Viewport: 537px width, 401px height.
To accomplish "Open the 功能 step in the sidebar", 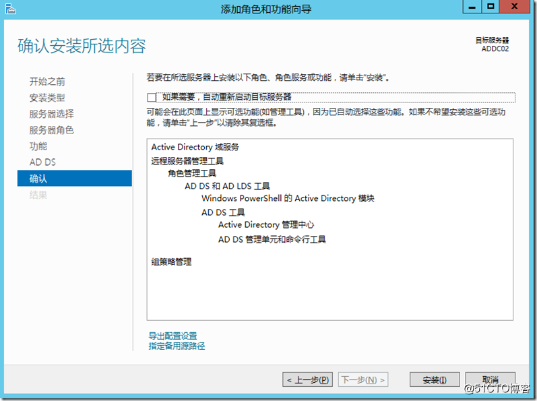I will pos(38,146).
